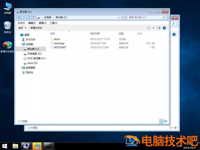Click the 新建文件夹 button
Viewport: 200px width, 150px height.
point(36,28)
